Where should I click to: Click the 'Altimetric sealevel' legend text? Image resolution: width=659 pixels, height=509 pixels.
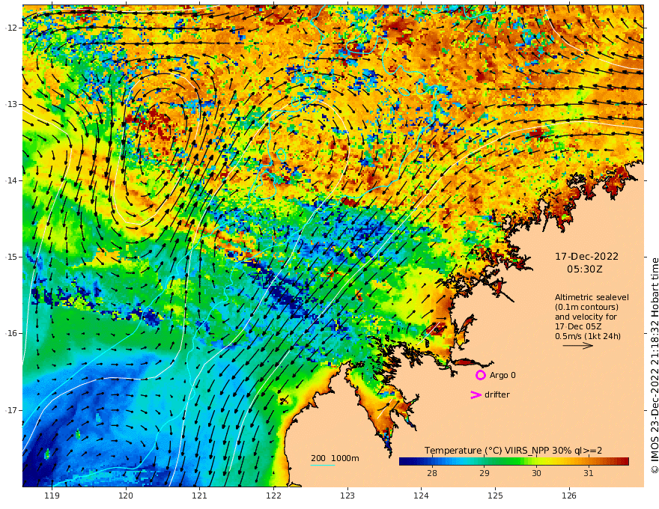592,297
